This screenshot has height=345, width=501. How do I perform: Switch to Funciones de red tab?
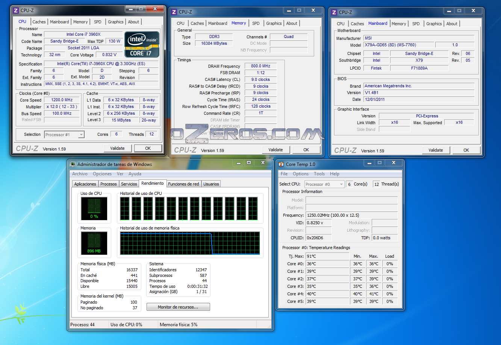coord(183,184)
